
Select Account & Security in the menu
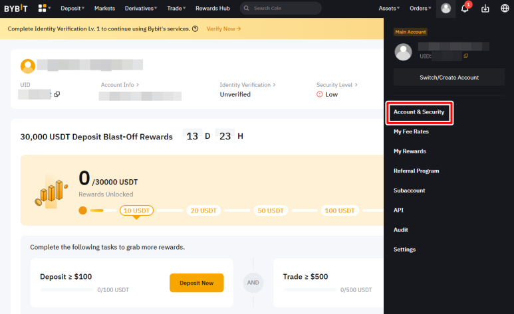coord(419,112)
